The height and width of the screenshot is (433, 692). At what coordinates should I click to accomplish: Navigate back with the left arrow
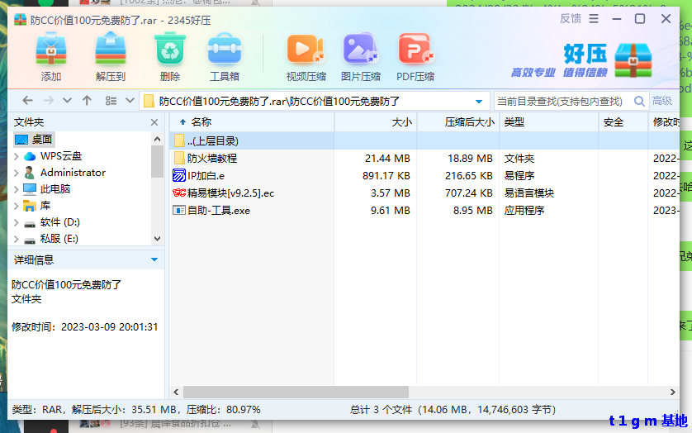coord(27,101)
